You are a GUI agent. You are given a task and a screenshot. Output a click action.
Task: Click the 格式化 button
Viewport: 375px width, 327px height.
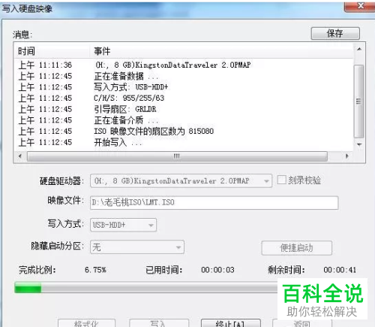pyautogui.click(x=86, y=323)
